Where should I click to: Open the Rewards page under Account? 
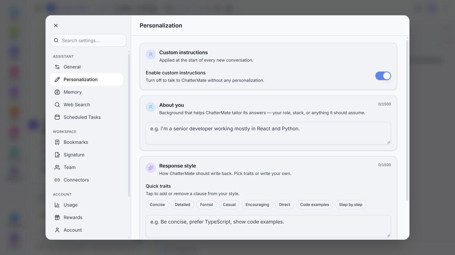[86, 217]
